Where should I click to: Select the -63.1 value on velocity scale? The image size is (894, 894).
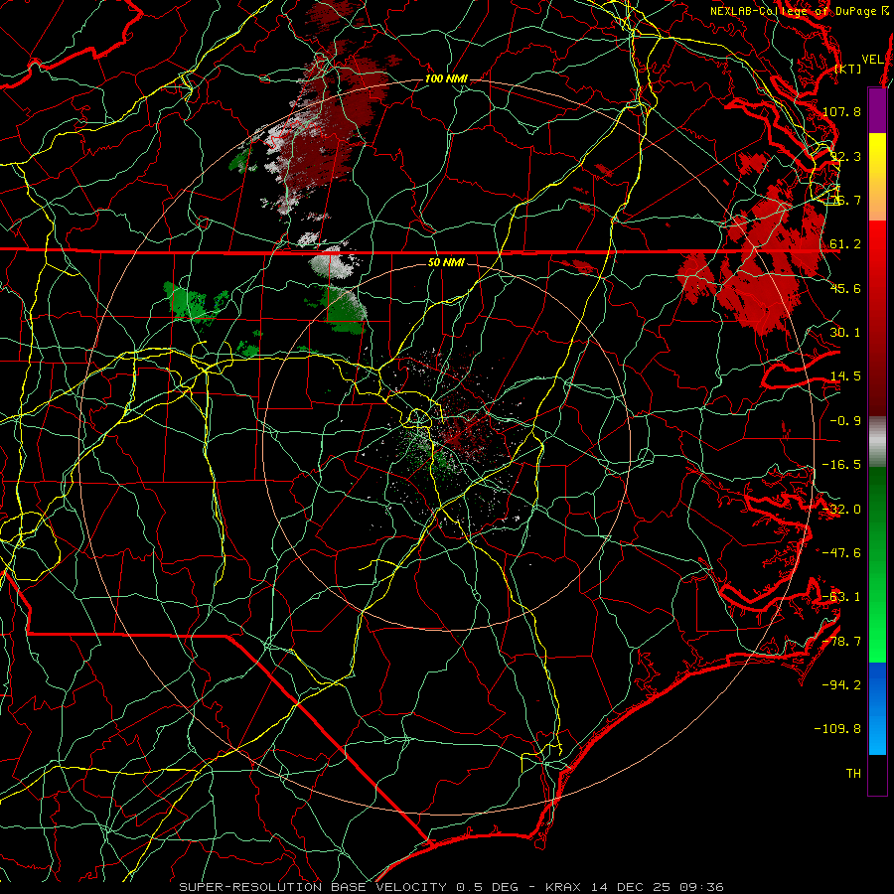tap(841, 597)
